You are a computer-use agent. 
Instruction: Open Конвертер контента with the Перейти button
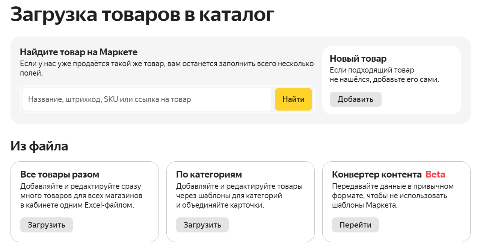(x=355, y=225)
